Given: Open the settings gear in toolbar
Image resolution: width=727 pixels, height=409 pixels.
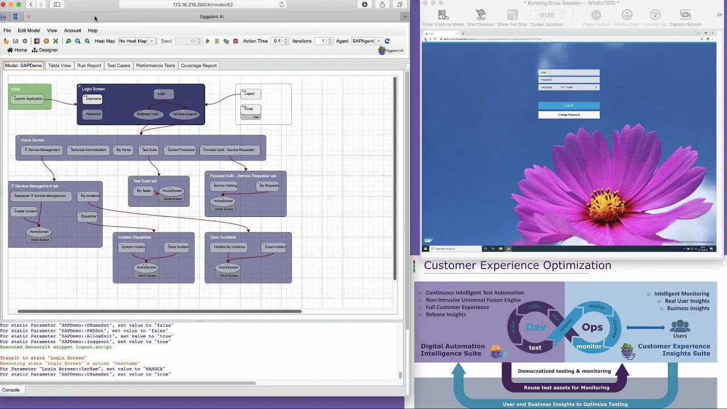Looking at the screenshot, I should click(x=24, y=41).
